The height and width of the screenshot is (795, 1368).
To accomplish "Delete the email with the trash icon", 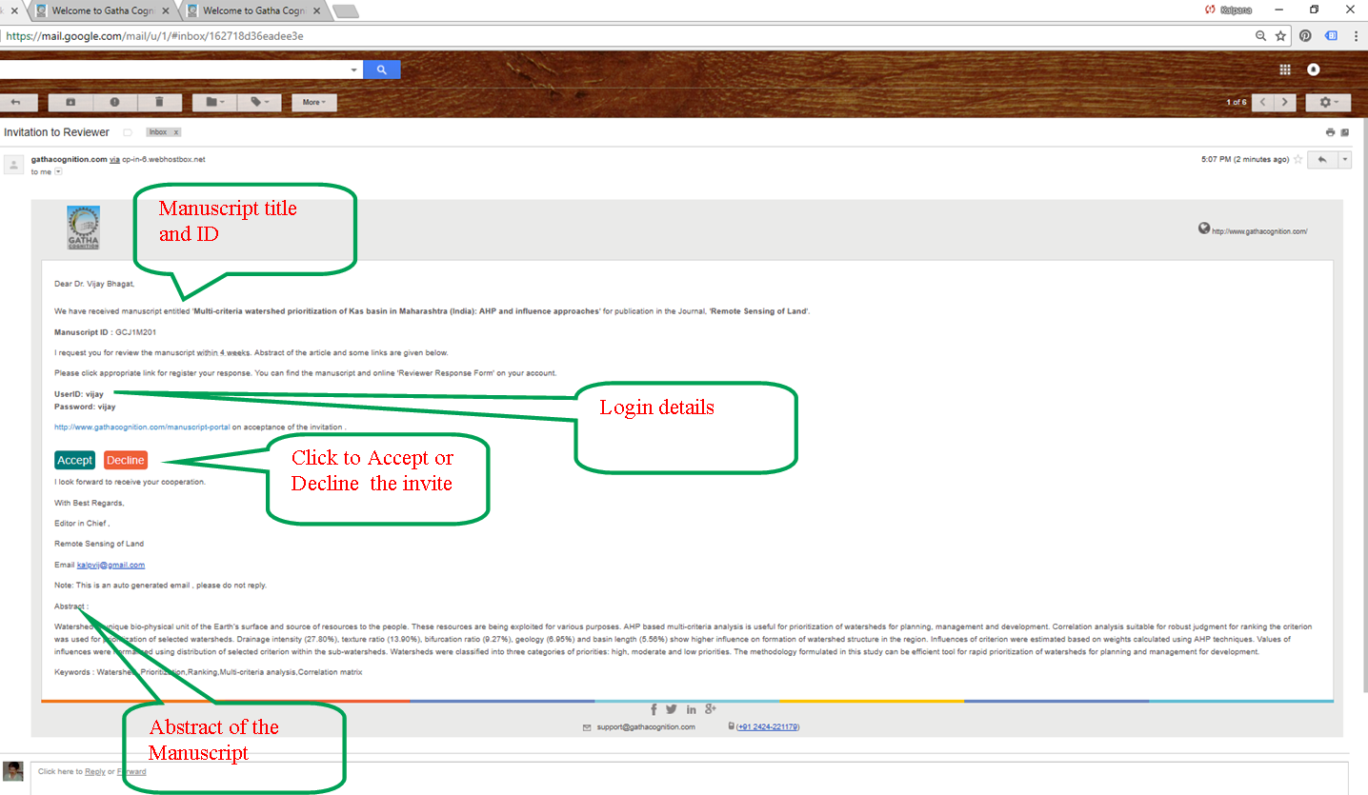I will [159, 102].
